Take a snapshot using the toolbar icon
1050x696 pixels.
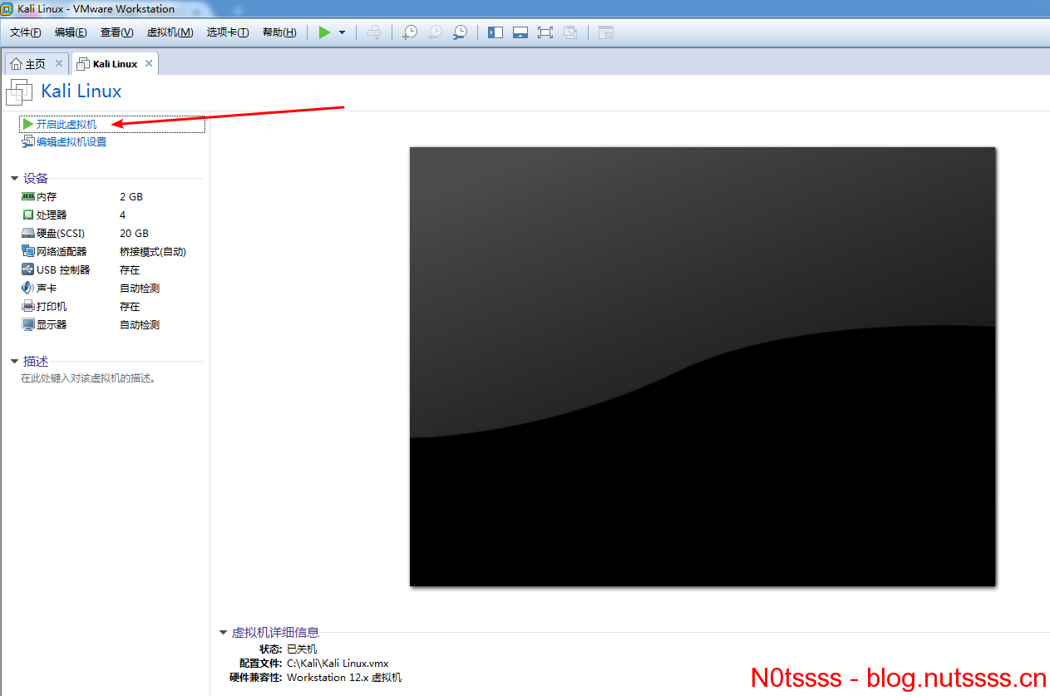click(410, 32)
